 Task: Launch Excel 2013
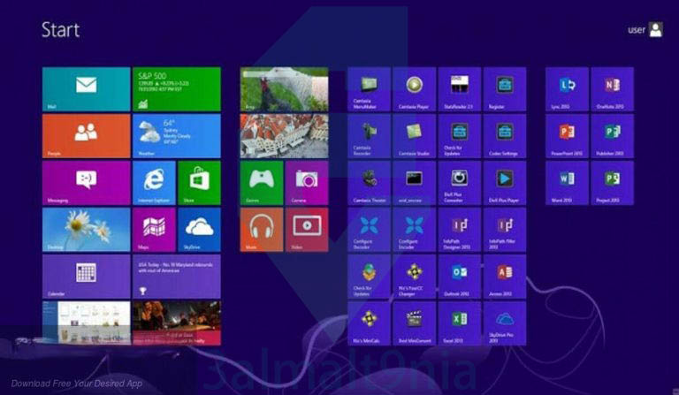(460, 323)
